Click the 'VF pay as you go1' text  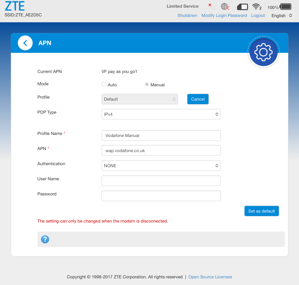[119, 71]
